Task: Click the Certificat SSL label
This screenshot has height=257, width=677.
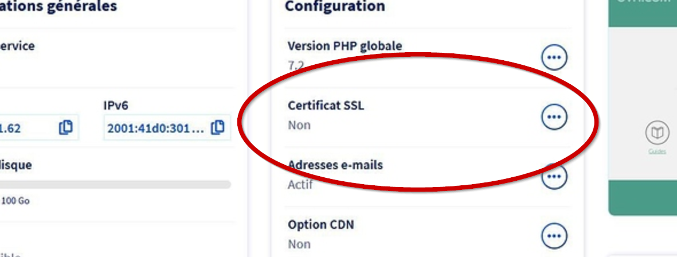Action: 326,106
